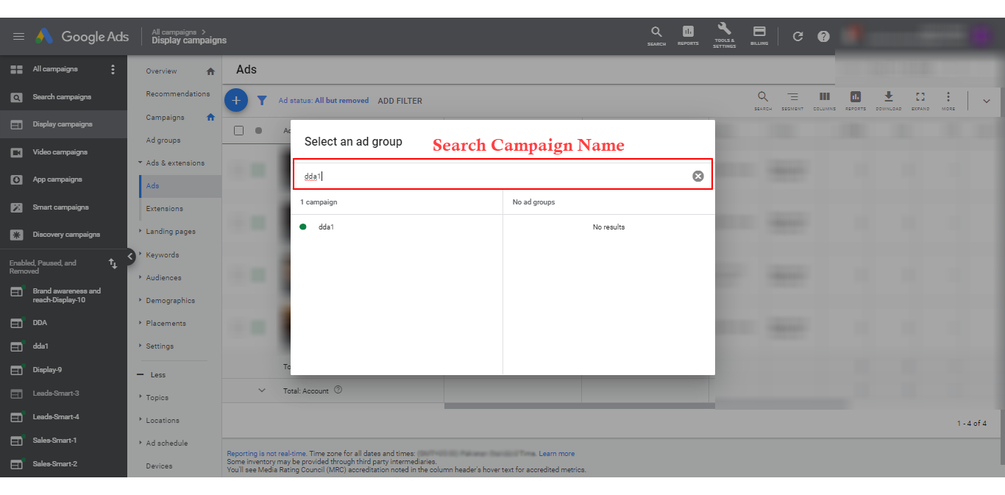
Task: Open the Sales-Smart-1 campaign
Action: click(x=55, y=440)
